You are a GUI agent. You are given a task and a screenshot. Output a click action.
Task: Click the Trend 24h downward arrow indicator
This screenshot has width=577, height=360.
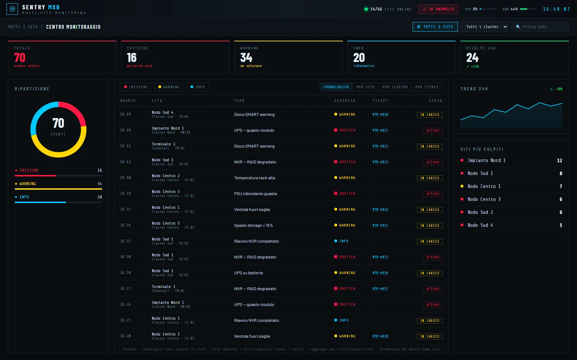[x=551, y=89]
